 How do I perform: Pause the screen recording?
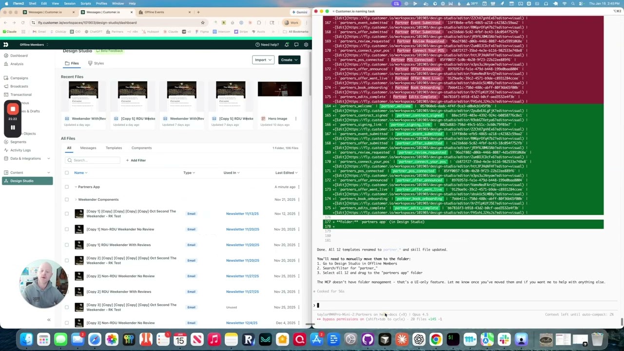13,128
